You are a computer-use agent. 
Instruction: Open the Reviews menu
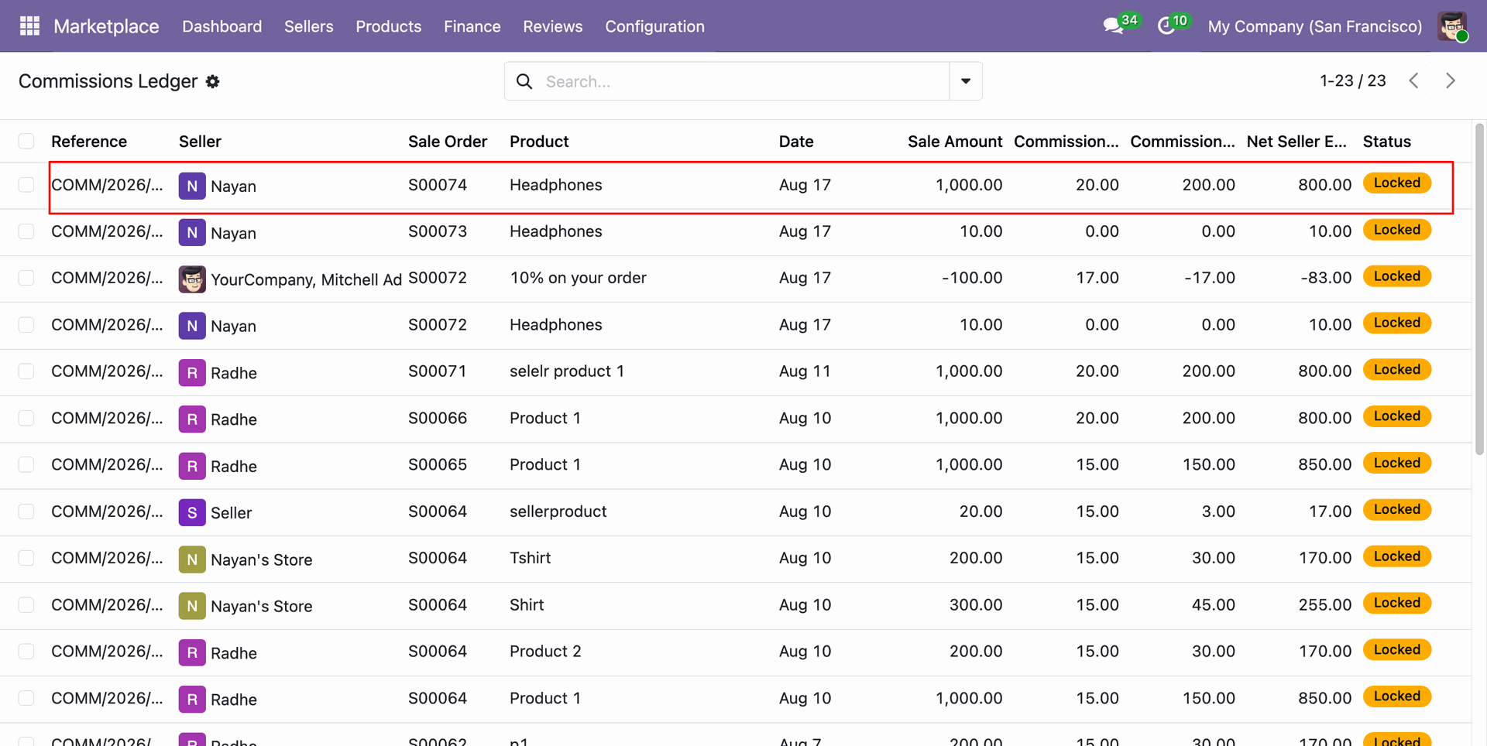tap(552, 26)
